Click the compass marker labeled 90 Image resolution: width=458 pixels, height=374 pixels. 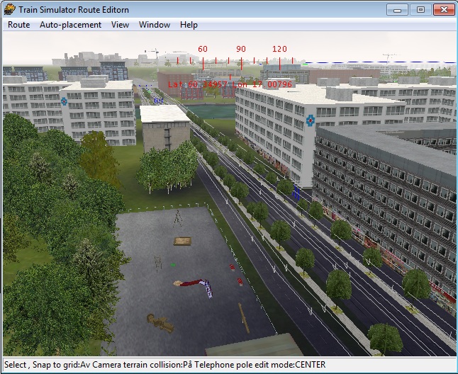241,50
